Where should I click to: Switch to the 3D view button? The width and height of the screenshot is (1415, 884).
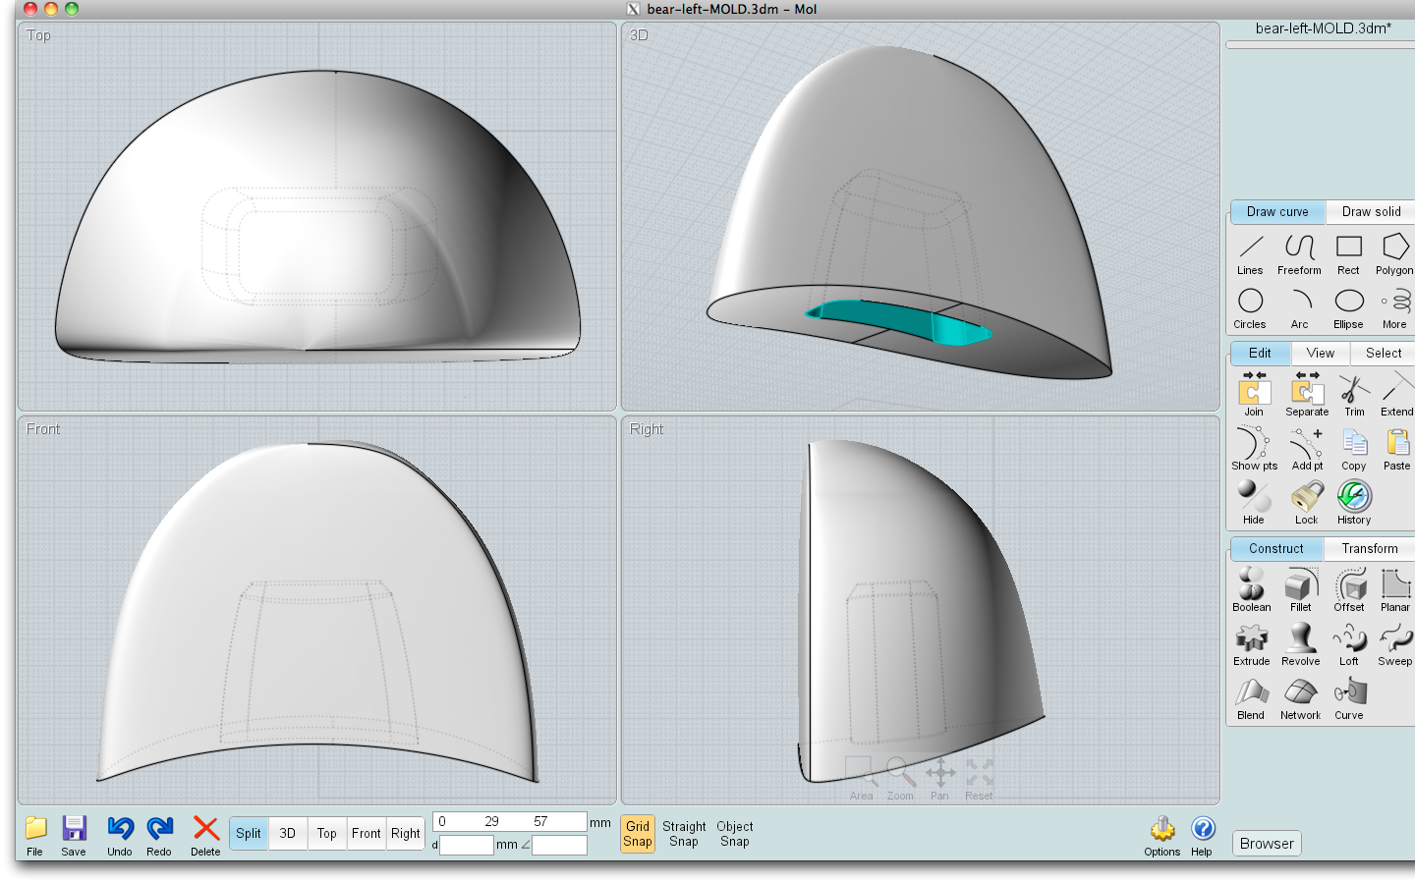[288, 833]
